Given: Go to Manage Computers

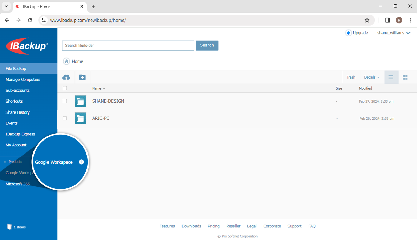Looking at the screenshot, I should (x=23, y=79).
